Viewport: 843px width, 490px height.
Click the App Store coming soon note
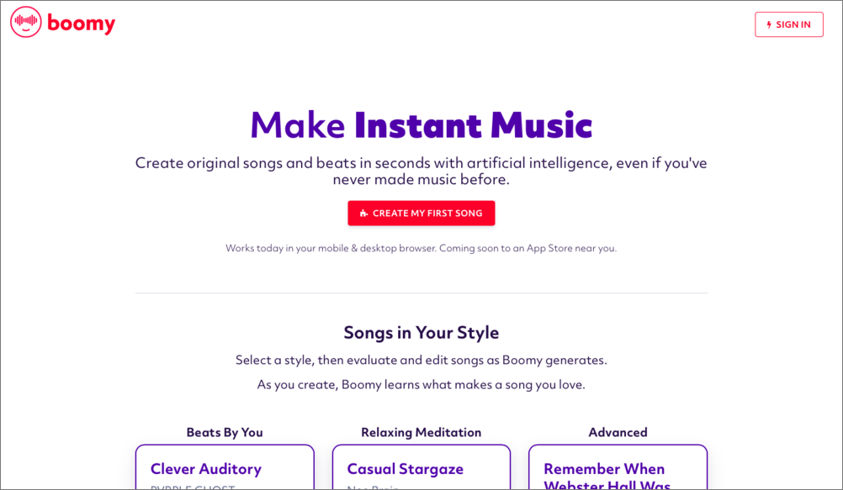click(421, 248)
